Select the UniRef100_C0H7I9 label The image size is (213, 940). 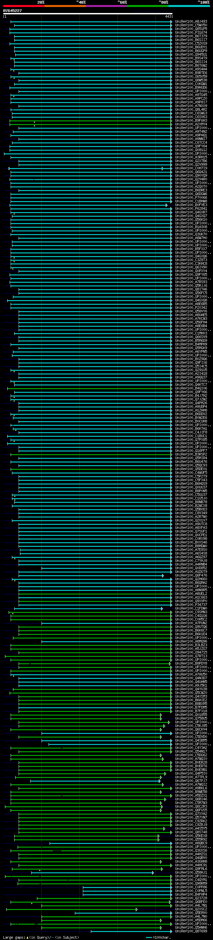pyautogui.click(x=191, y=168)
